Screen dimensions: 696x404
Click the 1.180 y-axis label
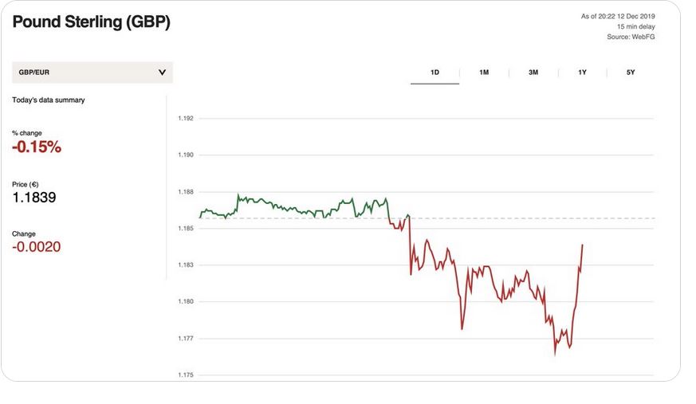click(185, 302)
